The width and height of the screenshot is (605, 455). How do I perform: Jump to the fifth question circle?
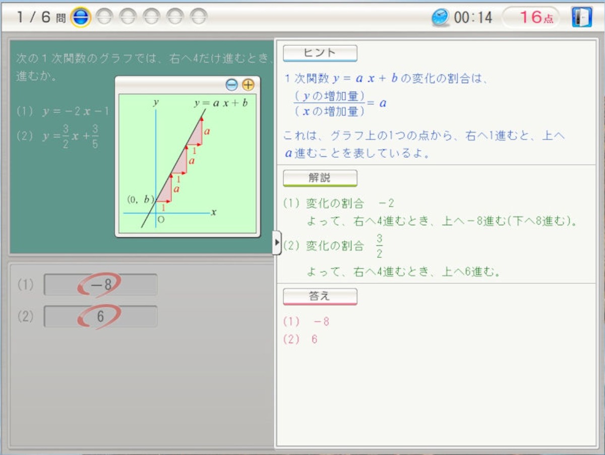[175, 17]
